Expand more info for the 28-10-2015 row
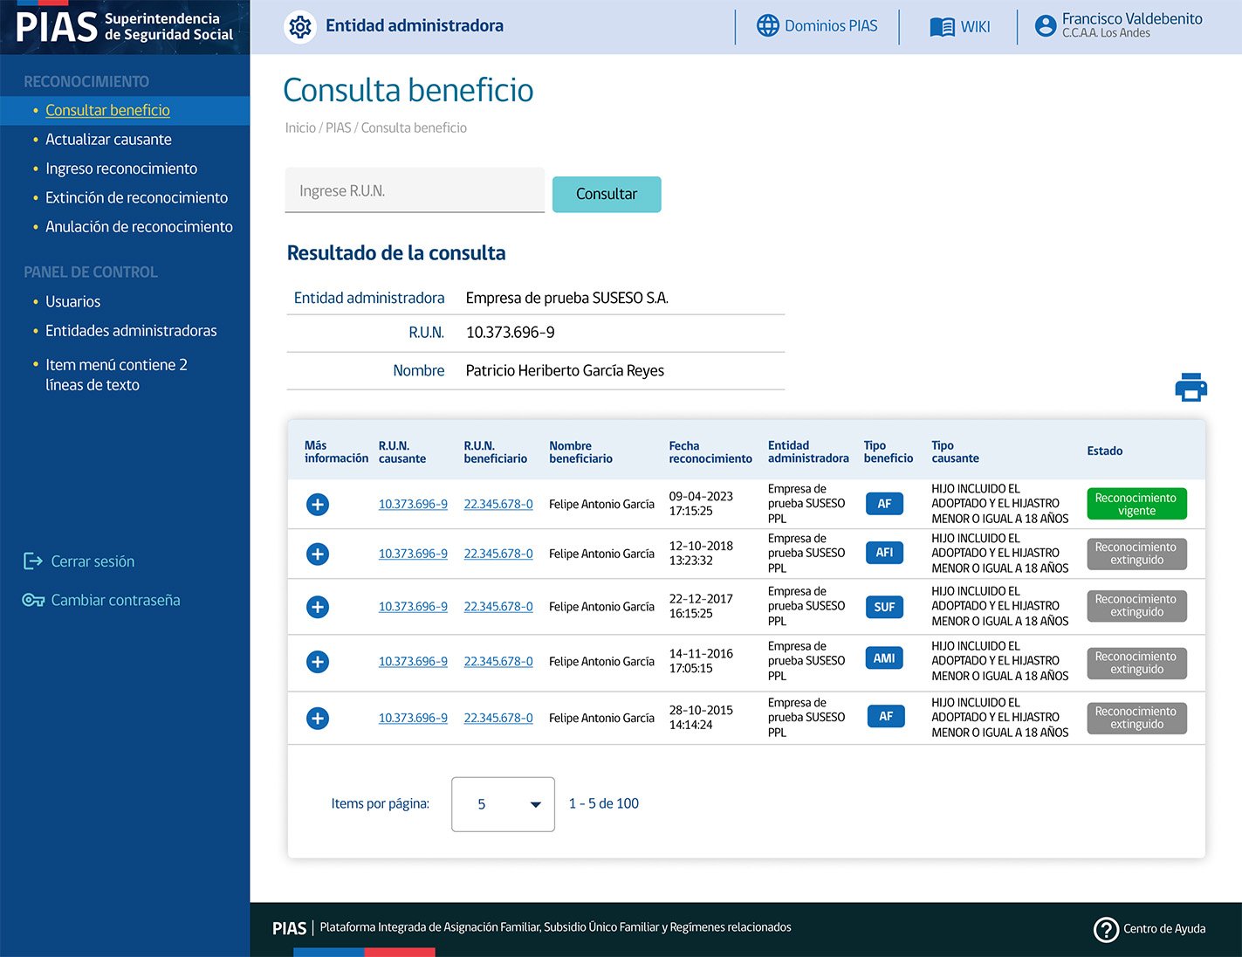Screen dimensions: 1242x957 [318, 719]
